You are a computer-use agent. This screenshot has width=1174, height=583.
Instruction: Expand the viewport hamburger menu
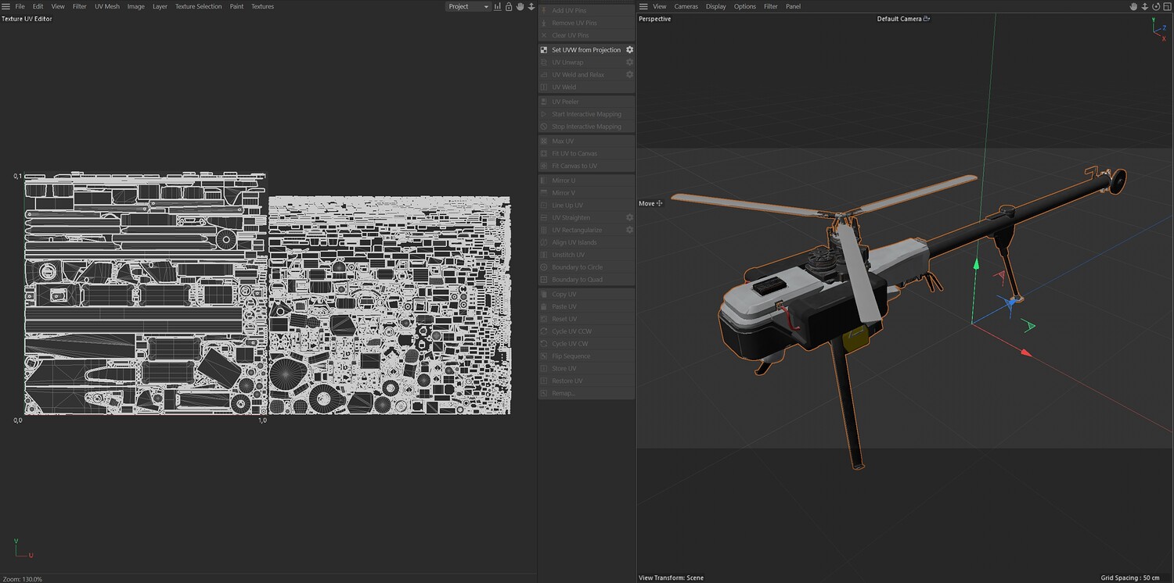pos(643,6)
